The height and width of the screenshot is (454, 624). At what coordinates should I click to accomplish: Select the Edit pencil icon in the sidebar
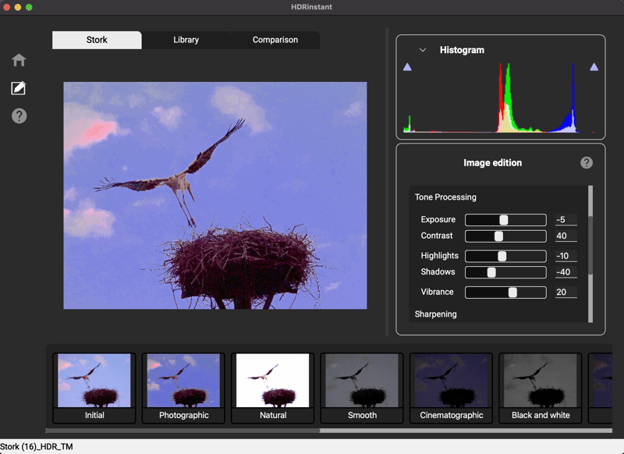coord(19,87)
